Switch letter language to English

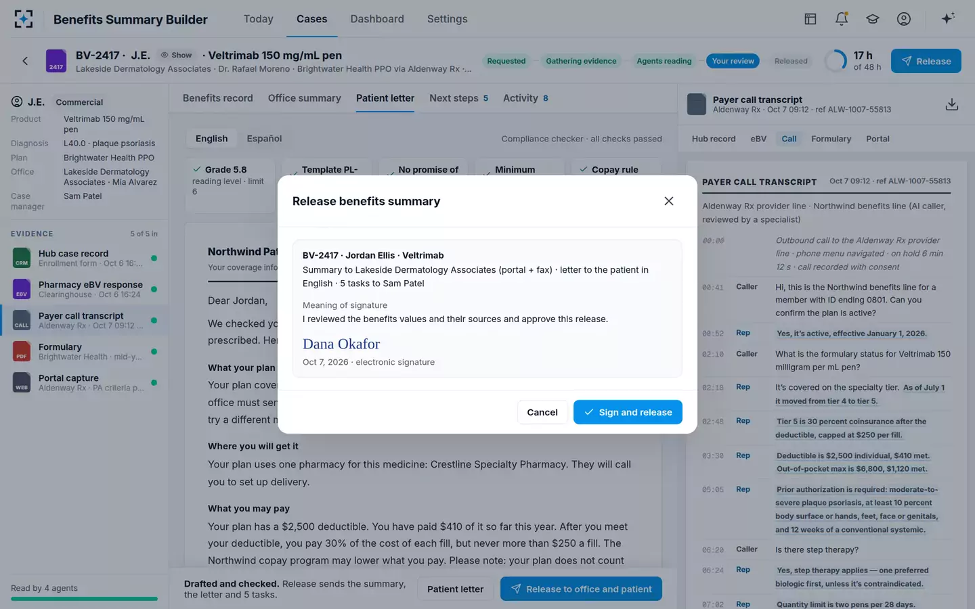212,139
